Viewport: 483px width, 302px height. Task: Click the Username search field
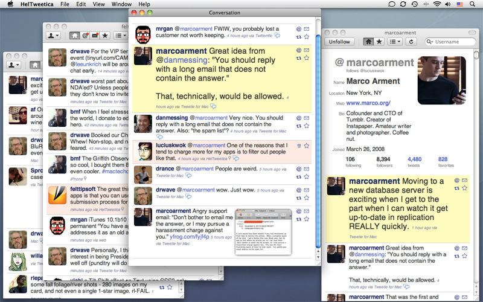click(450, 42)
